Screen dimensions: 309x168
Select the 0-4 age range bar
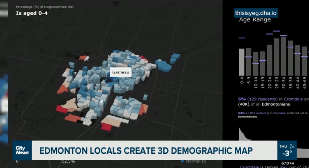[242, 62]
